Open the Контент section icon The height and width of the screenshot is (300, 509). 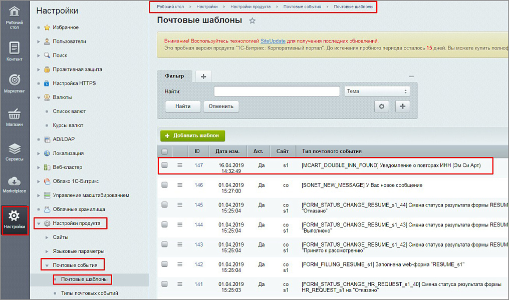[x=15, y=51]
